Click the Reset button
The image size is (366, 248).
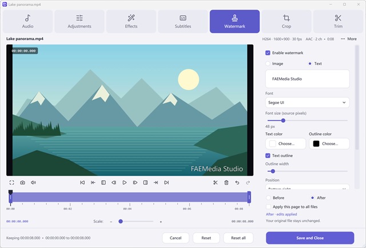206,238
